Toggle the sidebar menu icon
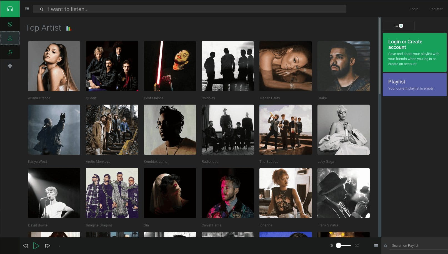Screen dimensions: 448x254 pos(27,9)
